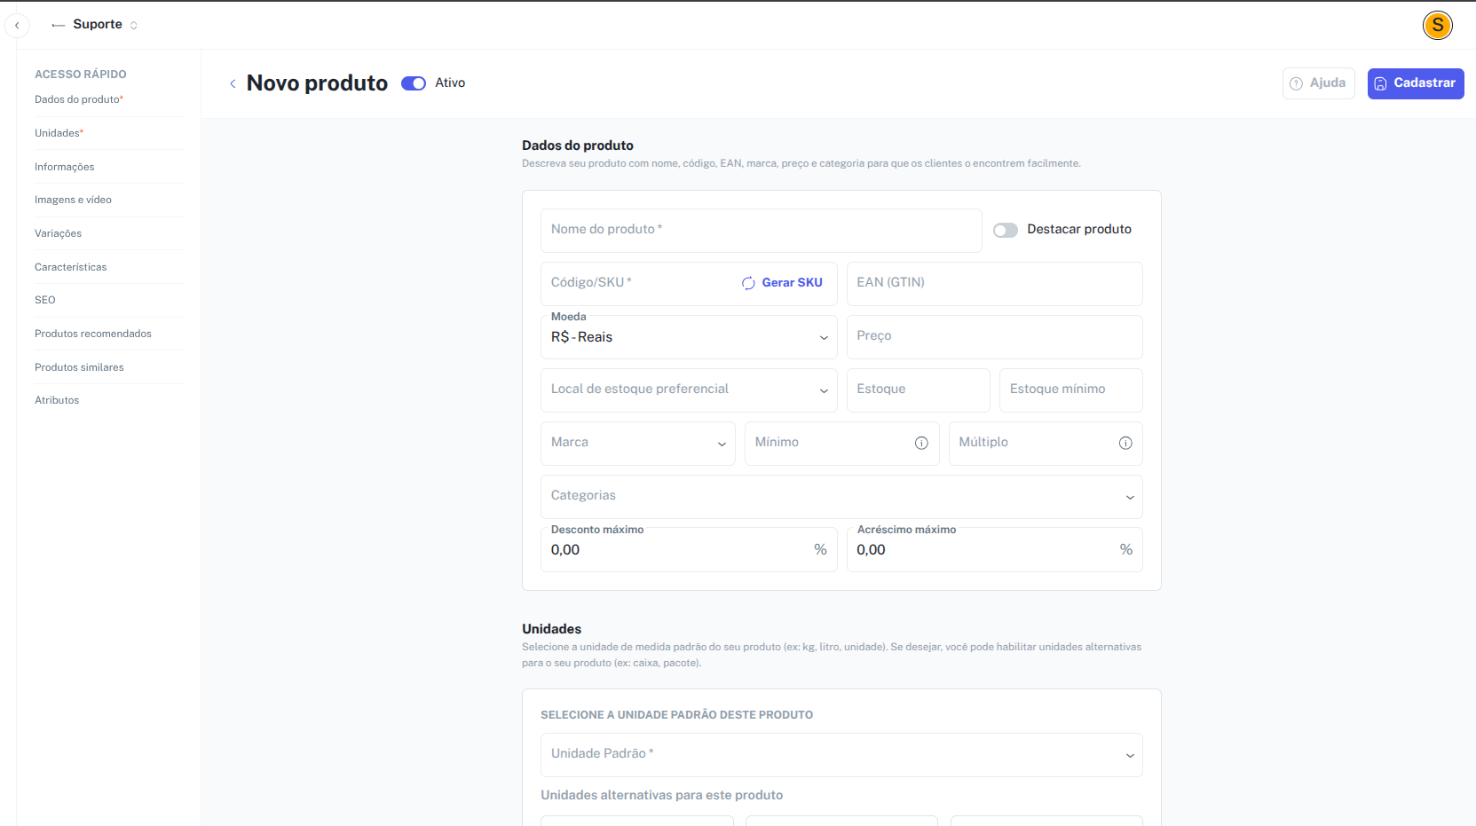Select Produtos recomendados sidebar item
Screen dimensions: 1476x826
93,334
